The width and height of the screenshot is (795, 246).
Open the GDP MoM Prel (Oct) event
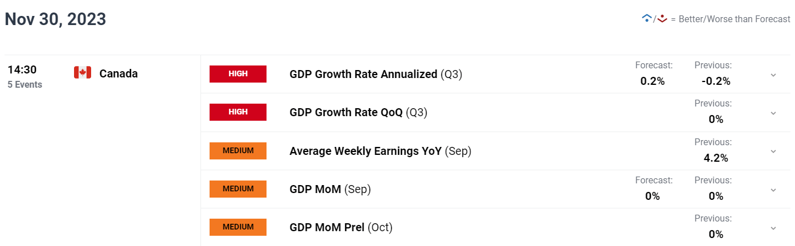(341, 227)
